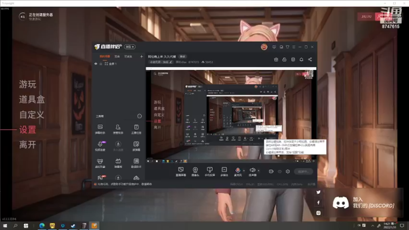The height and width of the screenshot is (230, 409).
Task: Open the 主播任务 checklist tool
Action: 136,129
